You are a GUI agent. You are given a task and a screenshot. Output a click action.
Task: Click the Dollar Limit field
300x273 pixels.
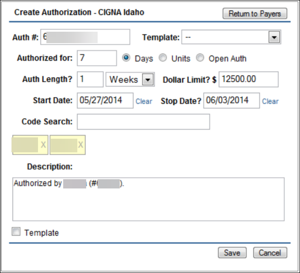(x=249, y=79)
